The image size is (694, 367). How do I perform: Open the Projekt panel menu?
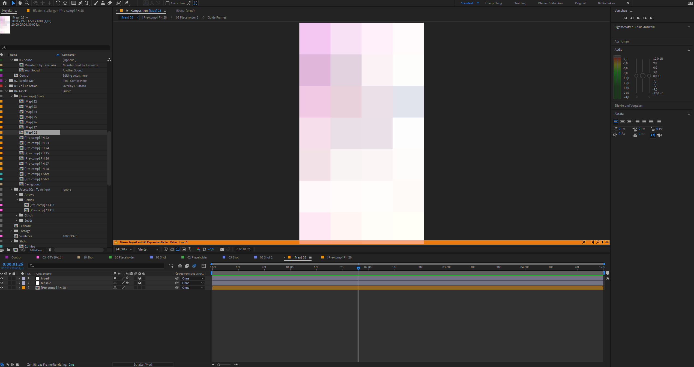pyautogui.click(x=16, y=11)
